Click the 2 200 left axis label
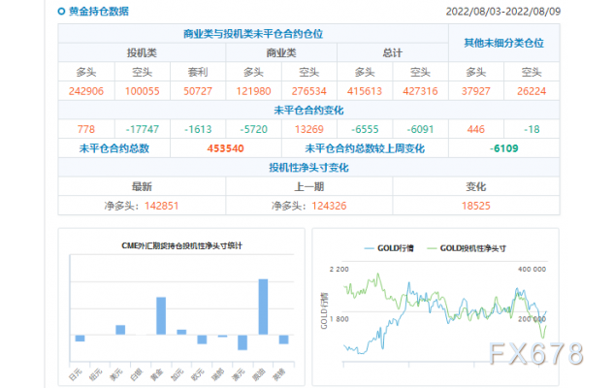Screen dimensions: 613x388 339,269
